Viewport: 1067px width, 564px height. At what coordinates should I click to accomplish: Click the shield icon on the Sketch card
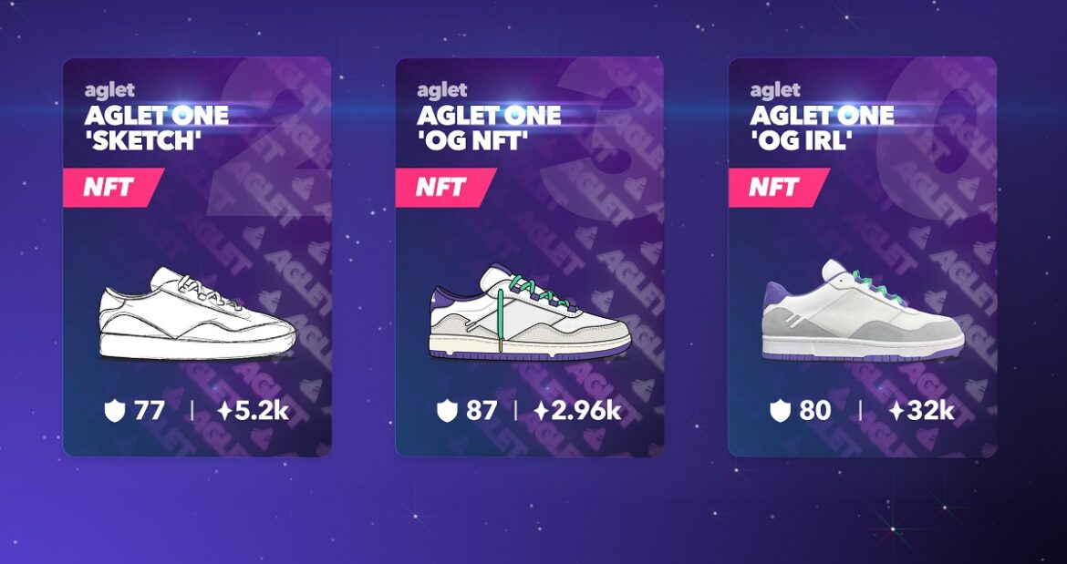114,410
